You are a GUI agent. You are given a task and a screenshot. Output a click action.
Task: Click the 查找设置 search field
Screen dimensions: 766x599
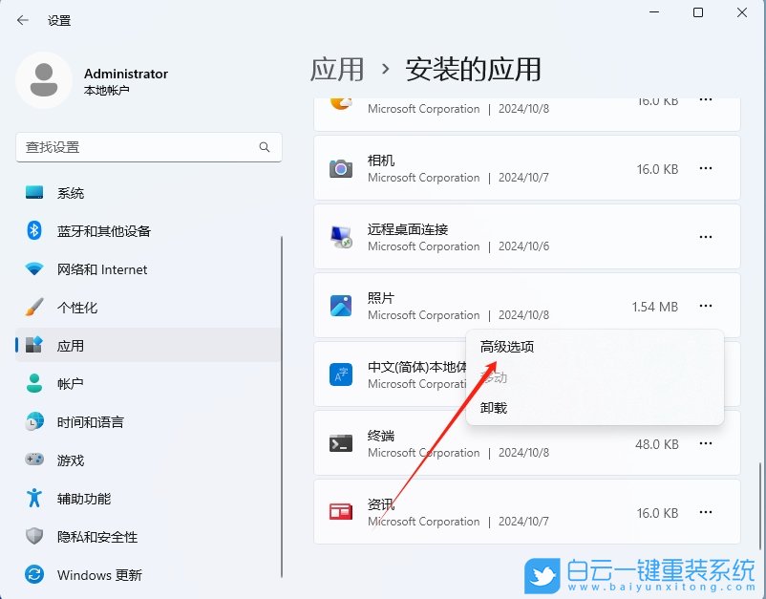pyautogui.click(x=143, y=148)
